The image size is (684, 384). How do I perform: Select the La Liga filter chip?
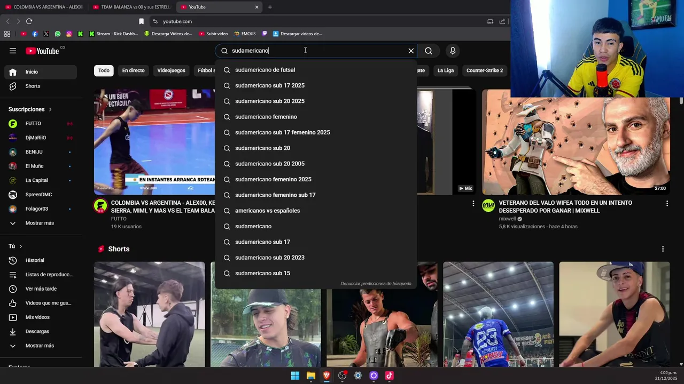[445, 70]
